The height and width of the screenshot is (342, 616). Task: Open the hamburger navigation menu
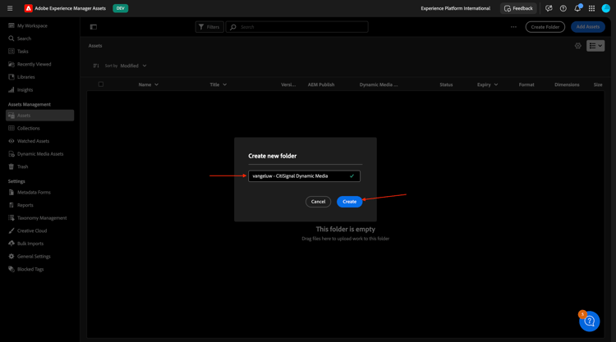pos(10,8)
